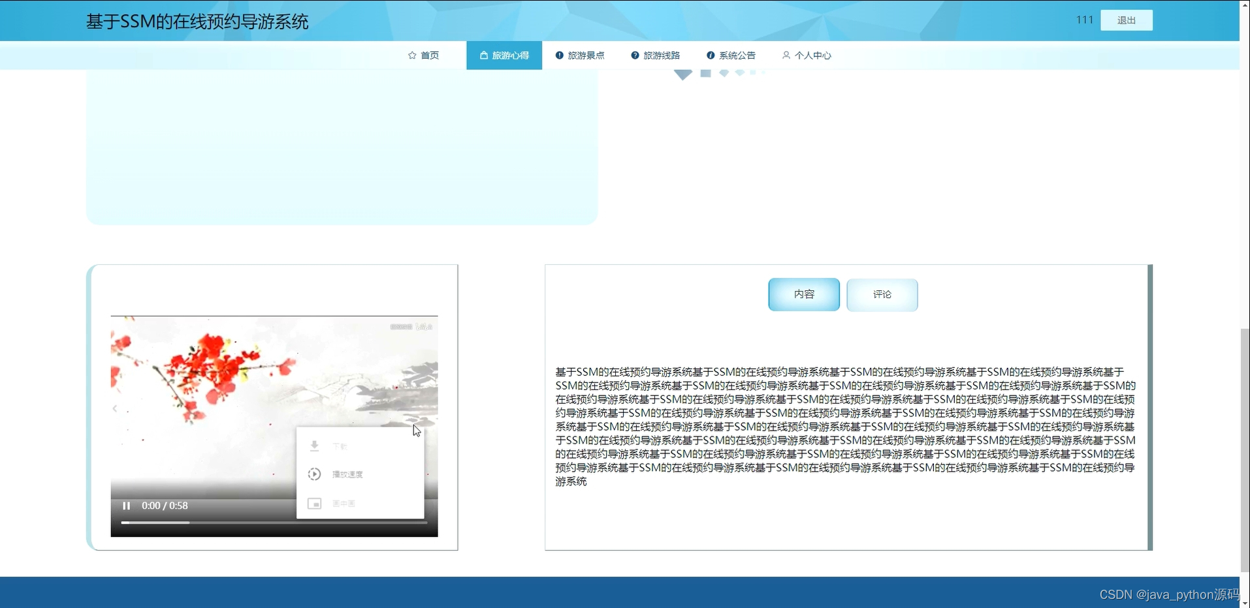Click the 0:00 / 0:58 video time display
1250x608 pixels.
(x=165, y=506)
